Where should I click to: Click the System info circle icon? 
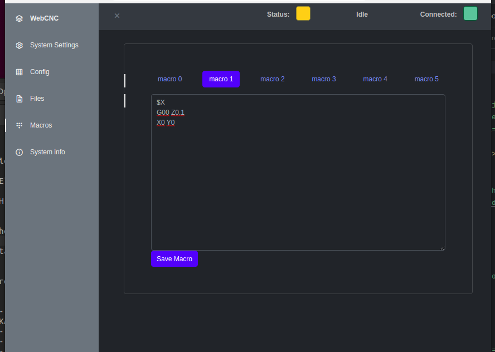[x=20, y=152]
